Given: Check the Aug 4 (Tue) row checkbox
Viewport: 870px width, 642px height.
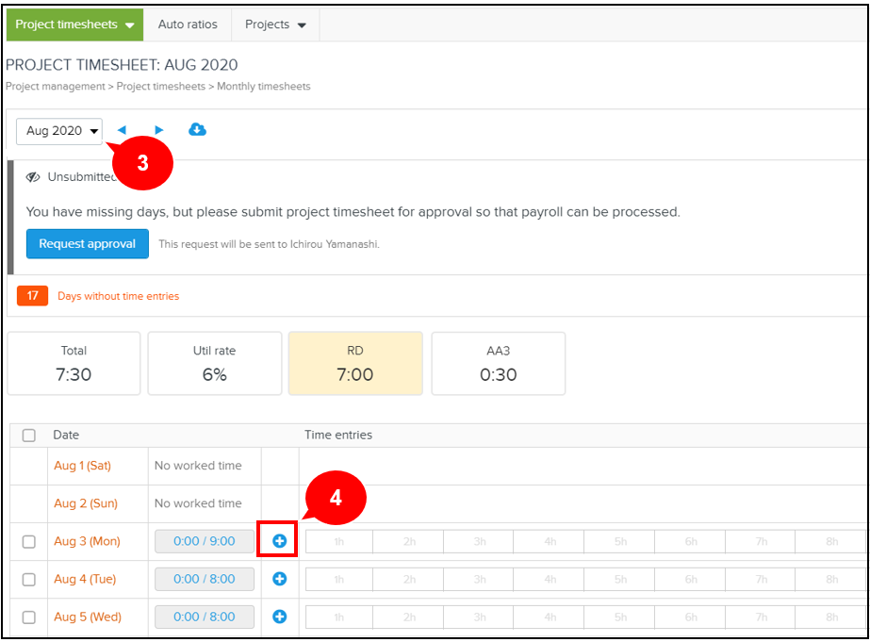Looking at the screenshot, I should 29,579.
